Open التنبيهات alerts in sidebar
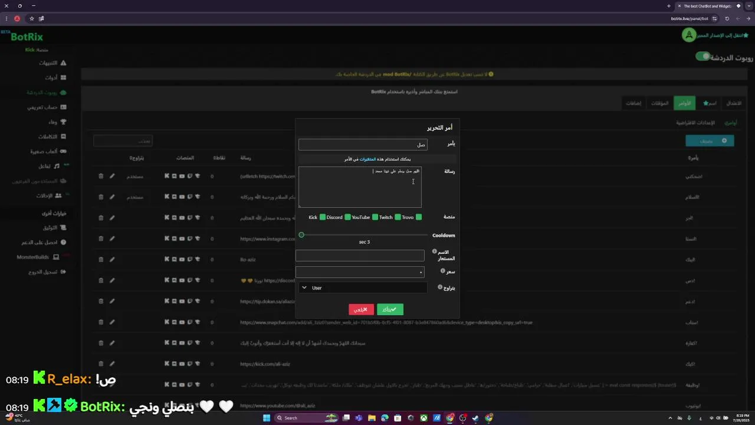This screenshot has width=755, height=425. (x=52, y=63)
